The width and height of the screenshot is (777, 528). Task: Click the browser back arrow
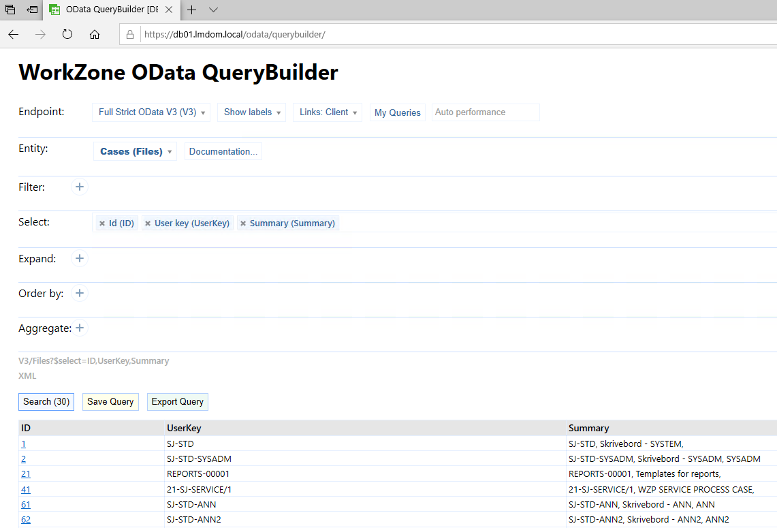14,34
